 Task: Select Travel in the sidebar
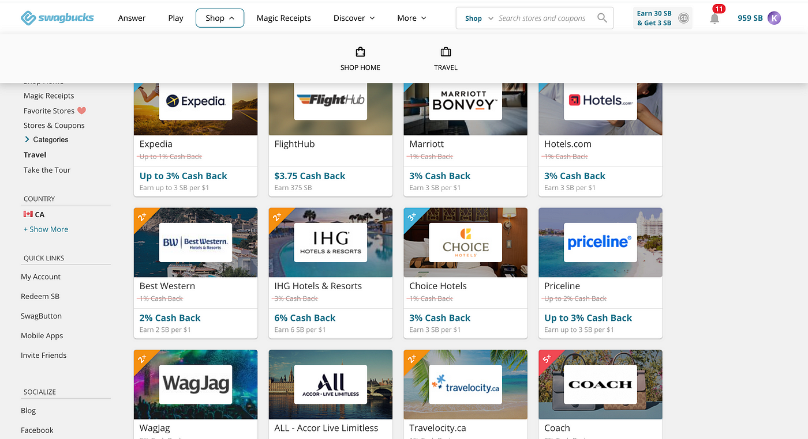pyautogui.click(x=35, y=154)
